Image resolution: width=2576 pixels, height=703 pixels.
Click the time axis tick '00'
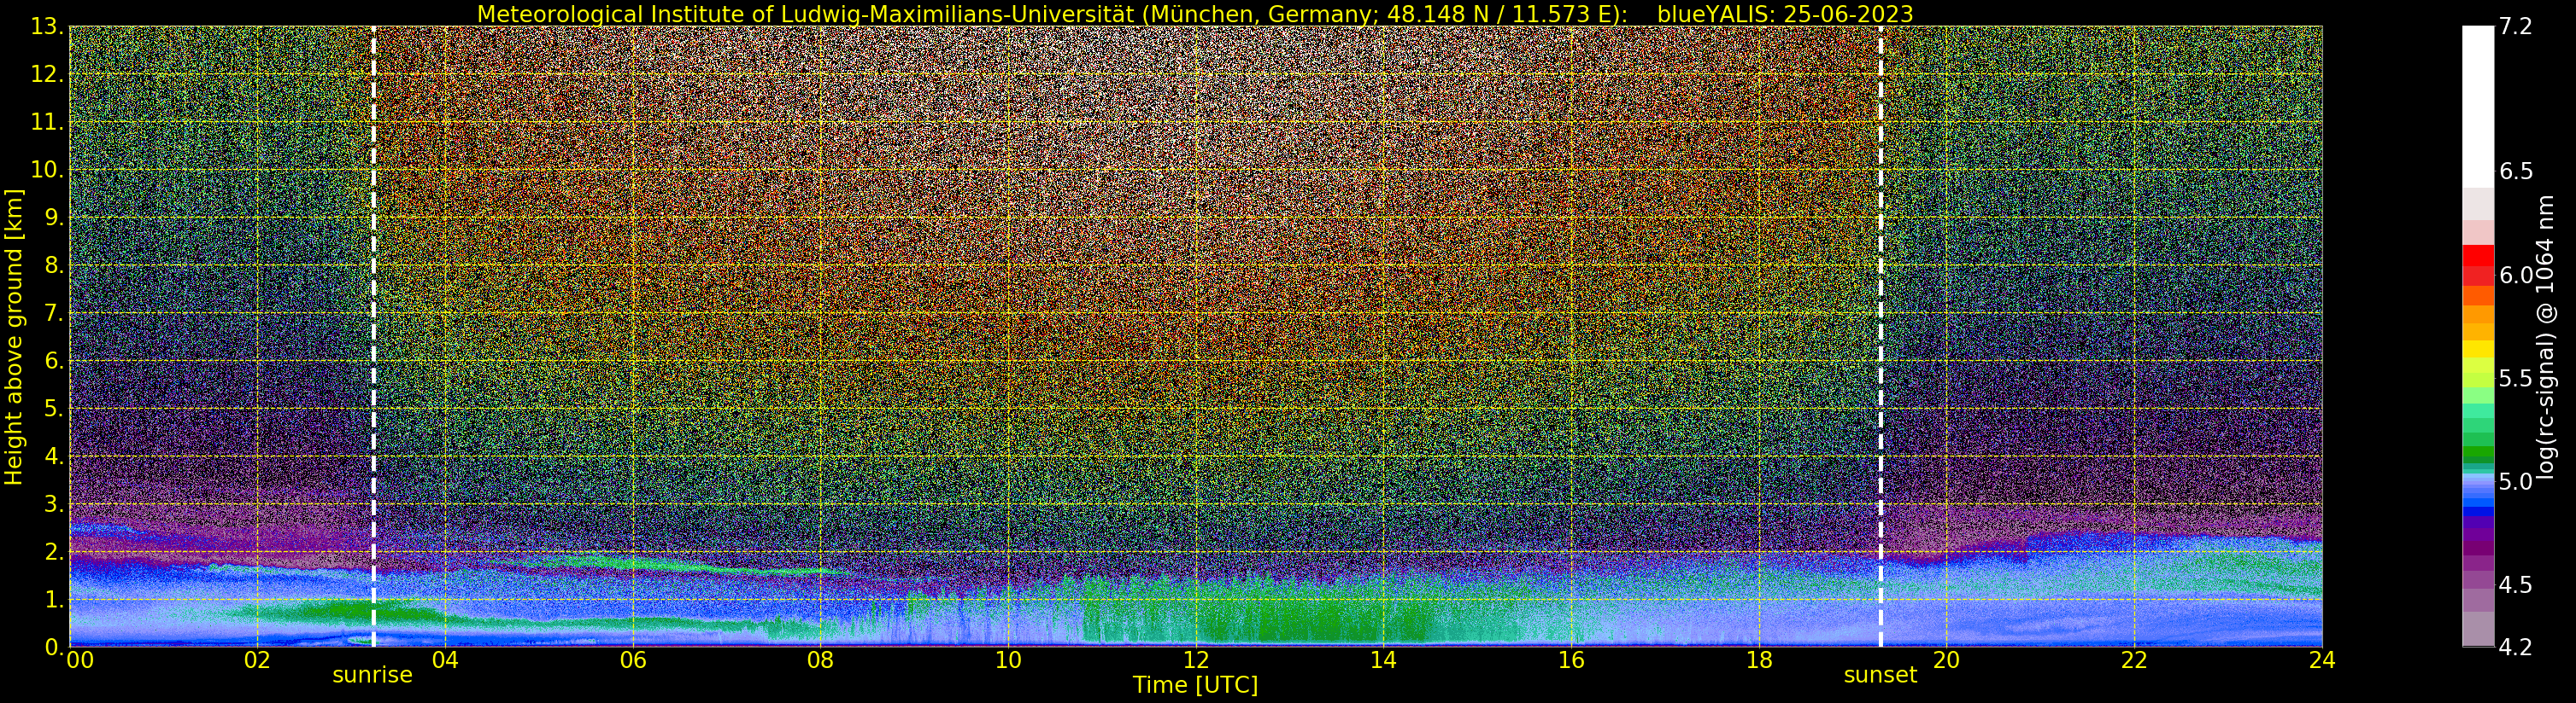click(79, 660)
